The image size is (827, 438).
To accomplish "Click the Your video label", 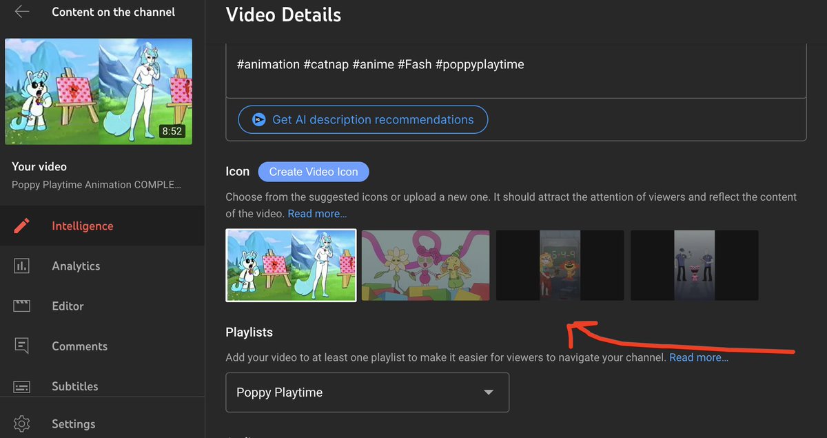I will point(39,166).
